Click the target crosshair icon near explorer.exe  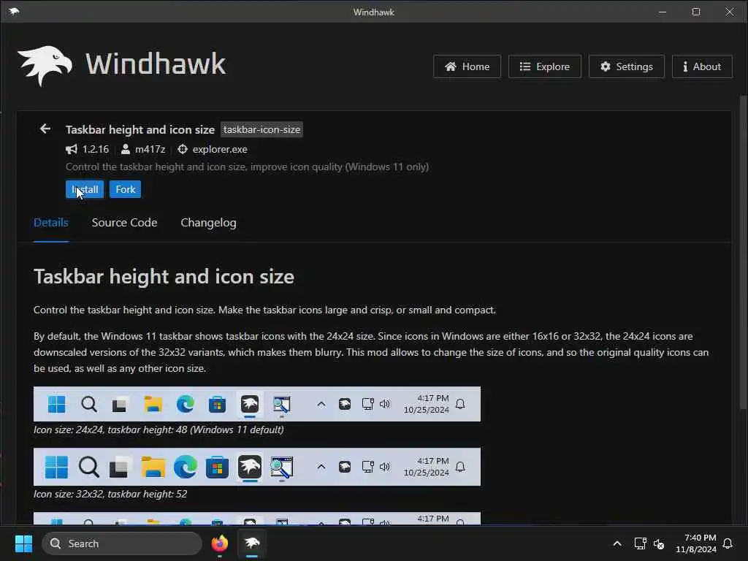(x=182, y=149)
